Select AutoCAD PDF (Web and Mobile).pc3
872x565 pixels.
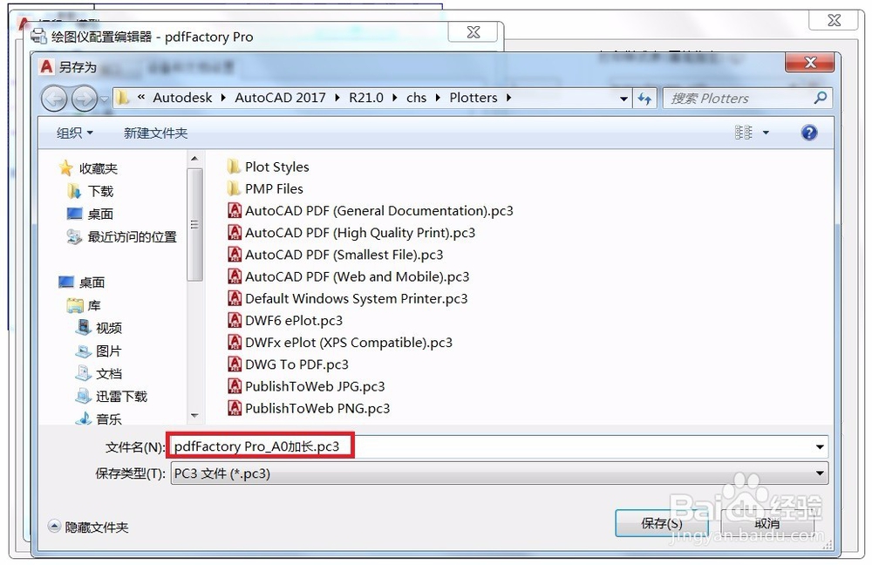[x=348, y=276]
